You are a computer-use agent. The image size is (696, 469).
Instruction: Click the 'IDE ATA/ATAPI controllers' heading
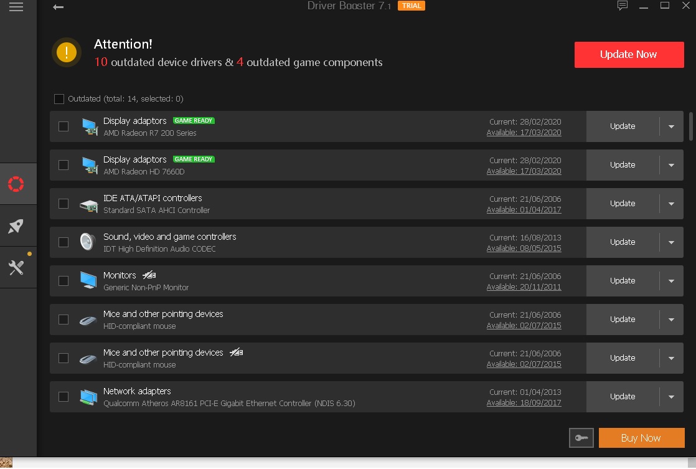[153, 198]
